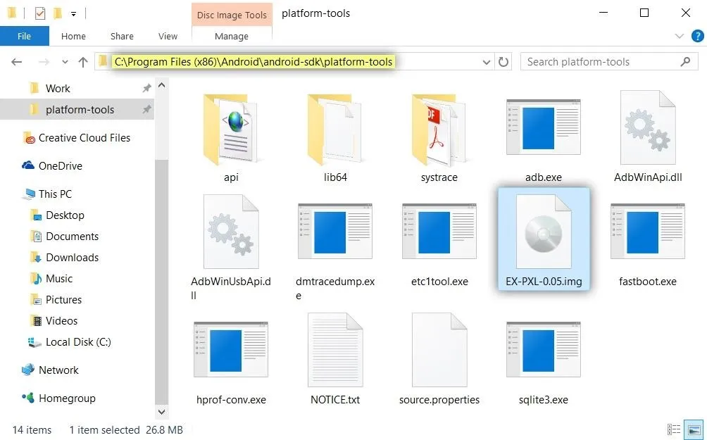The height and width of the screenshot is (440, 707).
Task: Click the Back navigation arrow
Action: [17, 62]
